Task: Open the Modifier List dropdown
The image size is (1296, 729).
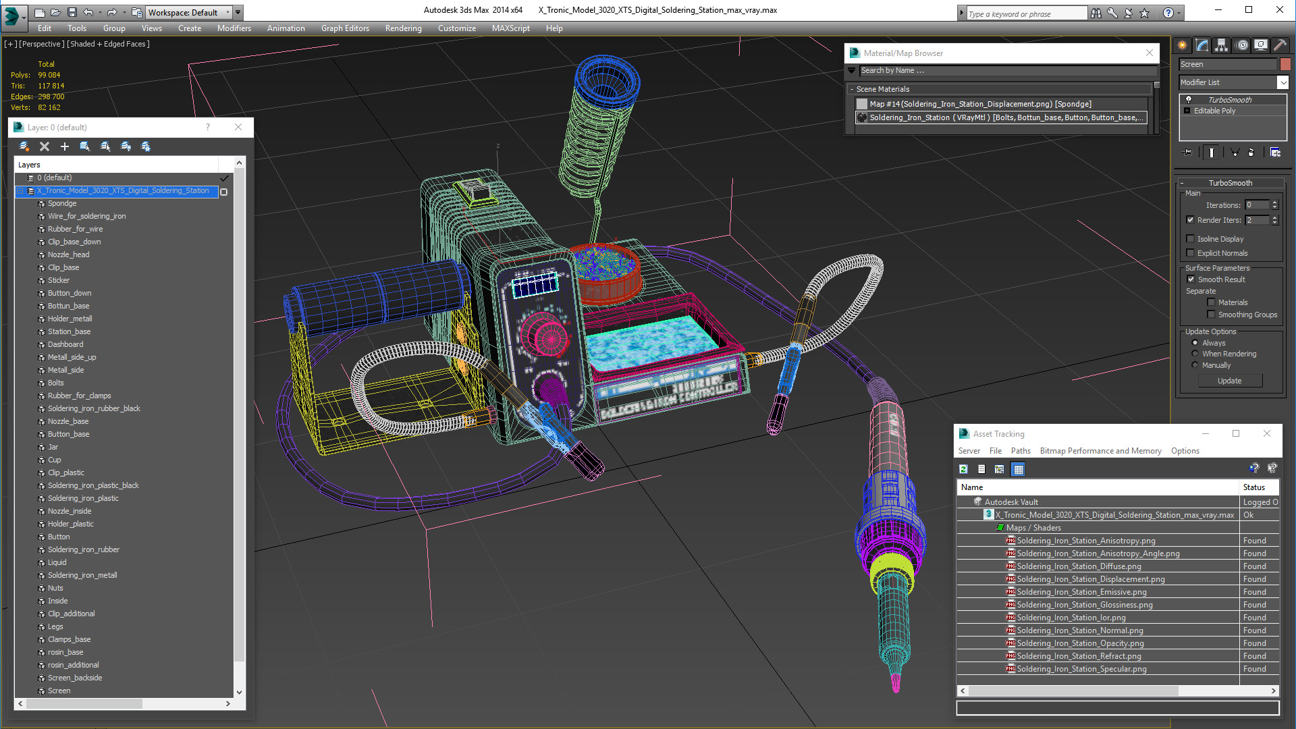Action: coord(1283,82)
